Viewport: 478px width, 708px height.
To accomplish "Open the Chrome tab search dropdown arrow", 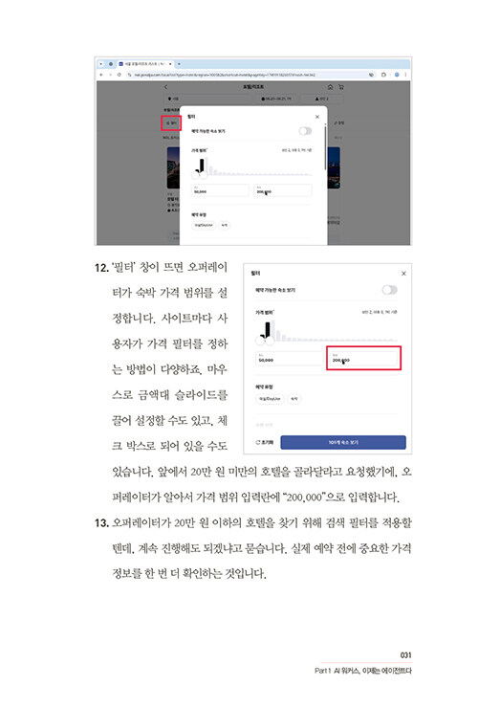I will point(101,64).
